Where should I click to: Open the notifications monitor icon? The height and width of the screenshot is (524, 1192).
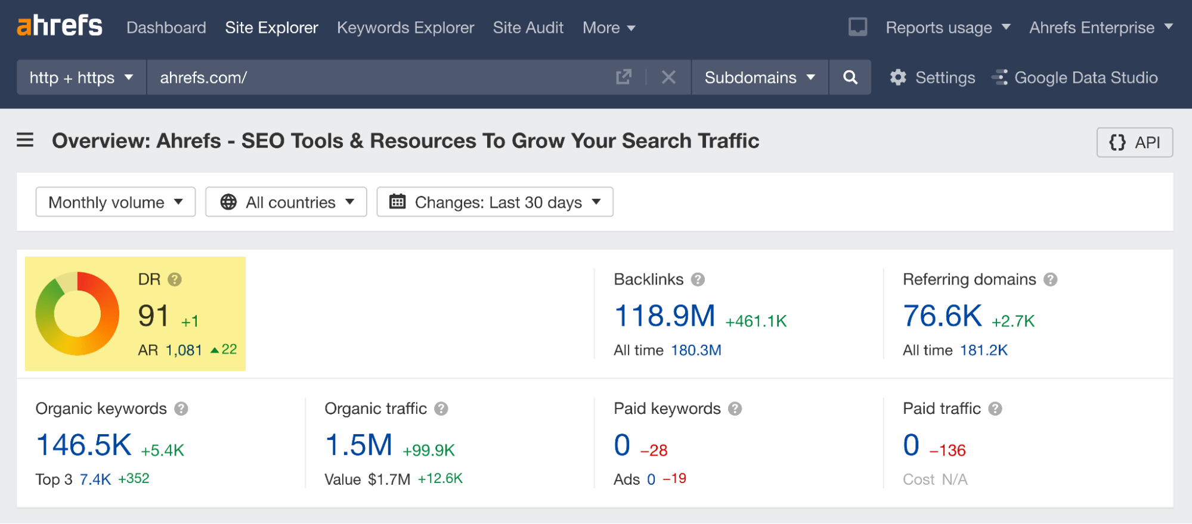tap(857, 27)
